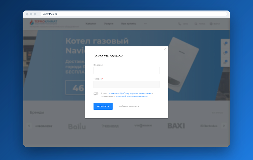
Task: Open the Каталог menu item
Action: pyautogui.click(x=91, y=24)
